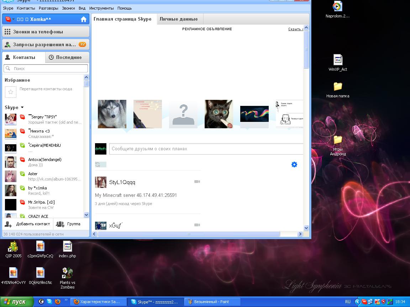Click the Скрыть link above the advertisement
410x307 pixels.
pyautogui.click(x=295, y=29)
